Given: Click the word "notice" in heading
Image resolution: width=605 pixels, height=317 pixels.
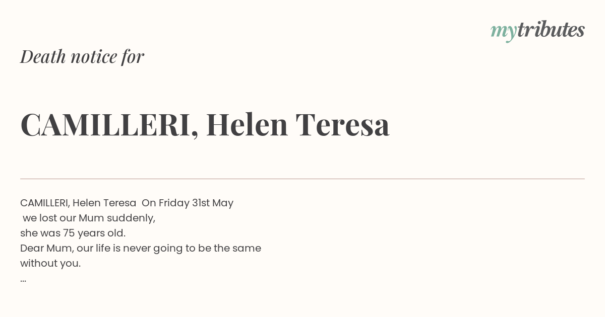Looking at the screenshot, I should click(94, 56).
